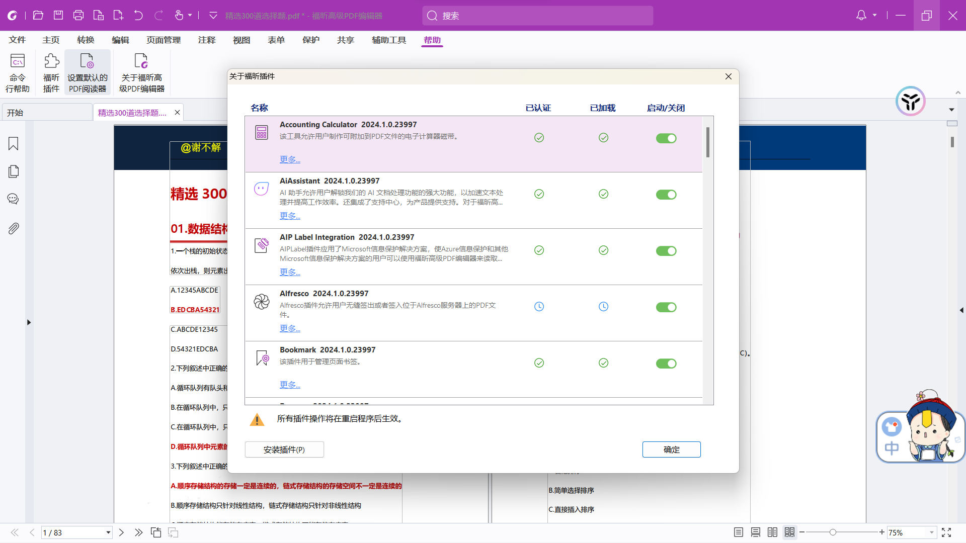Set default PDF reader icon
This screenshot has width=966, height=543.
tap(88, 73)
